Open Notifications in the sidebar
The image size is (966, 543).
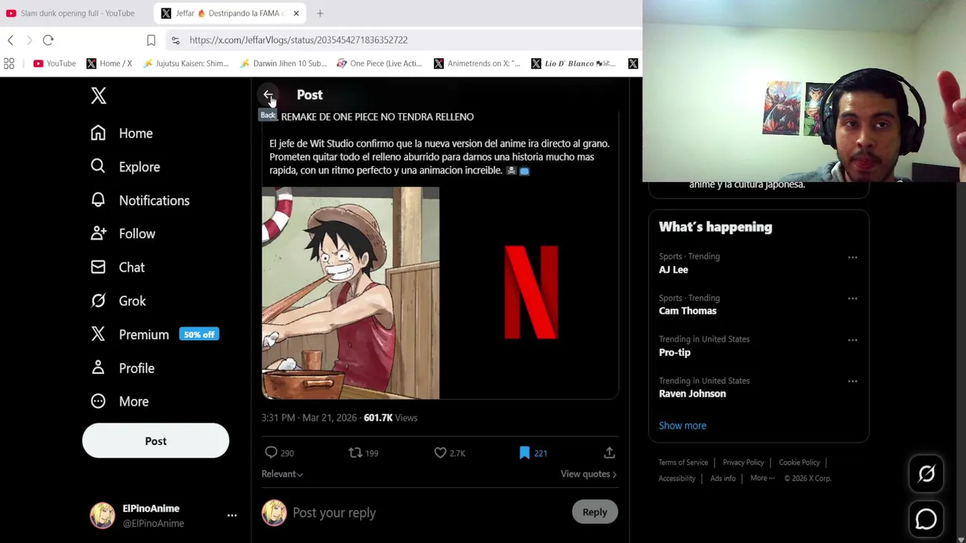coord(140,201)
